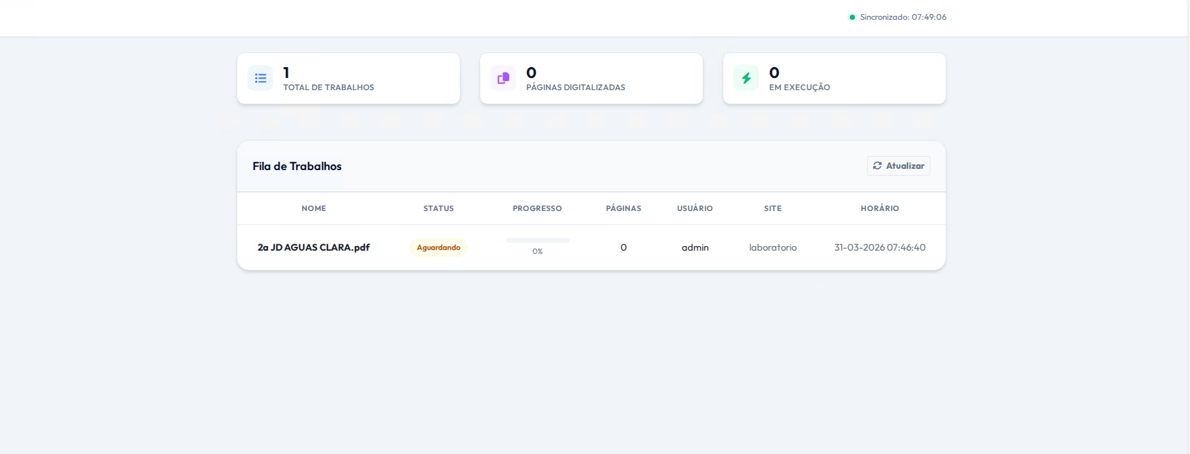Sort by the NOME column header
Image resolution: width=1190 pixels, height=454 pixels.
(314, 208)
